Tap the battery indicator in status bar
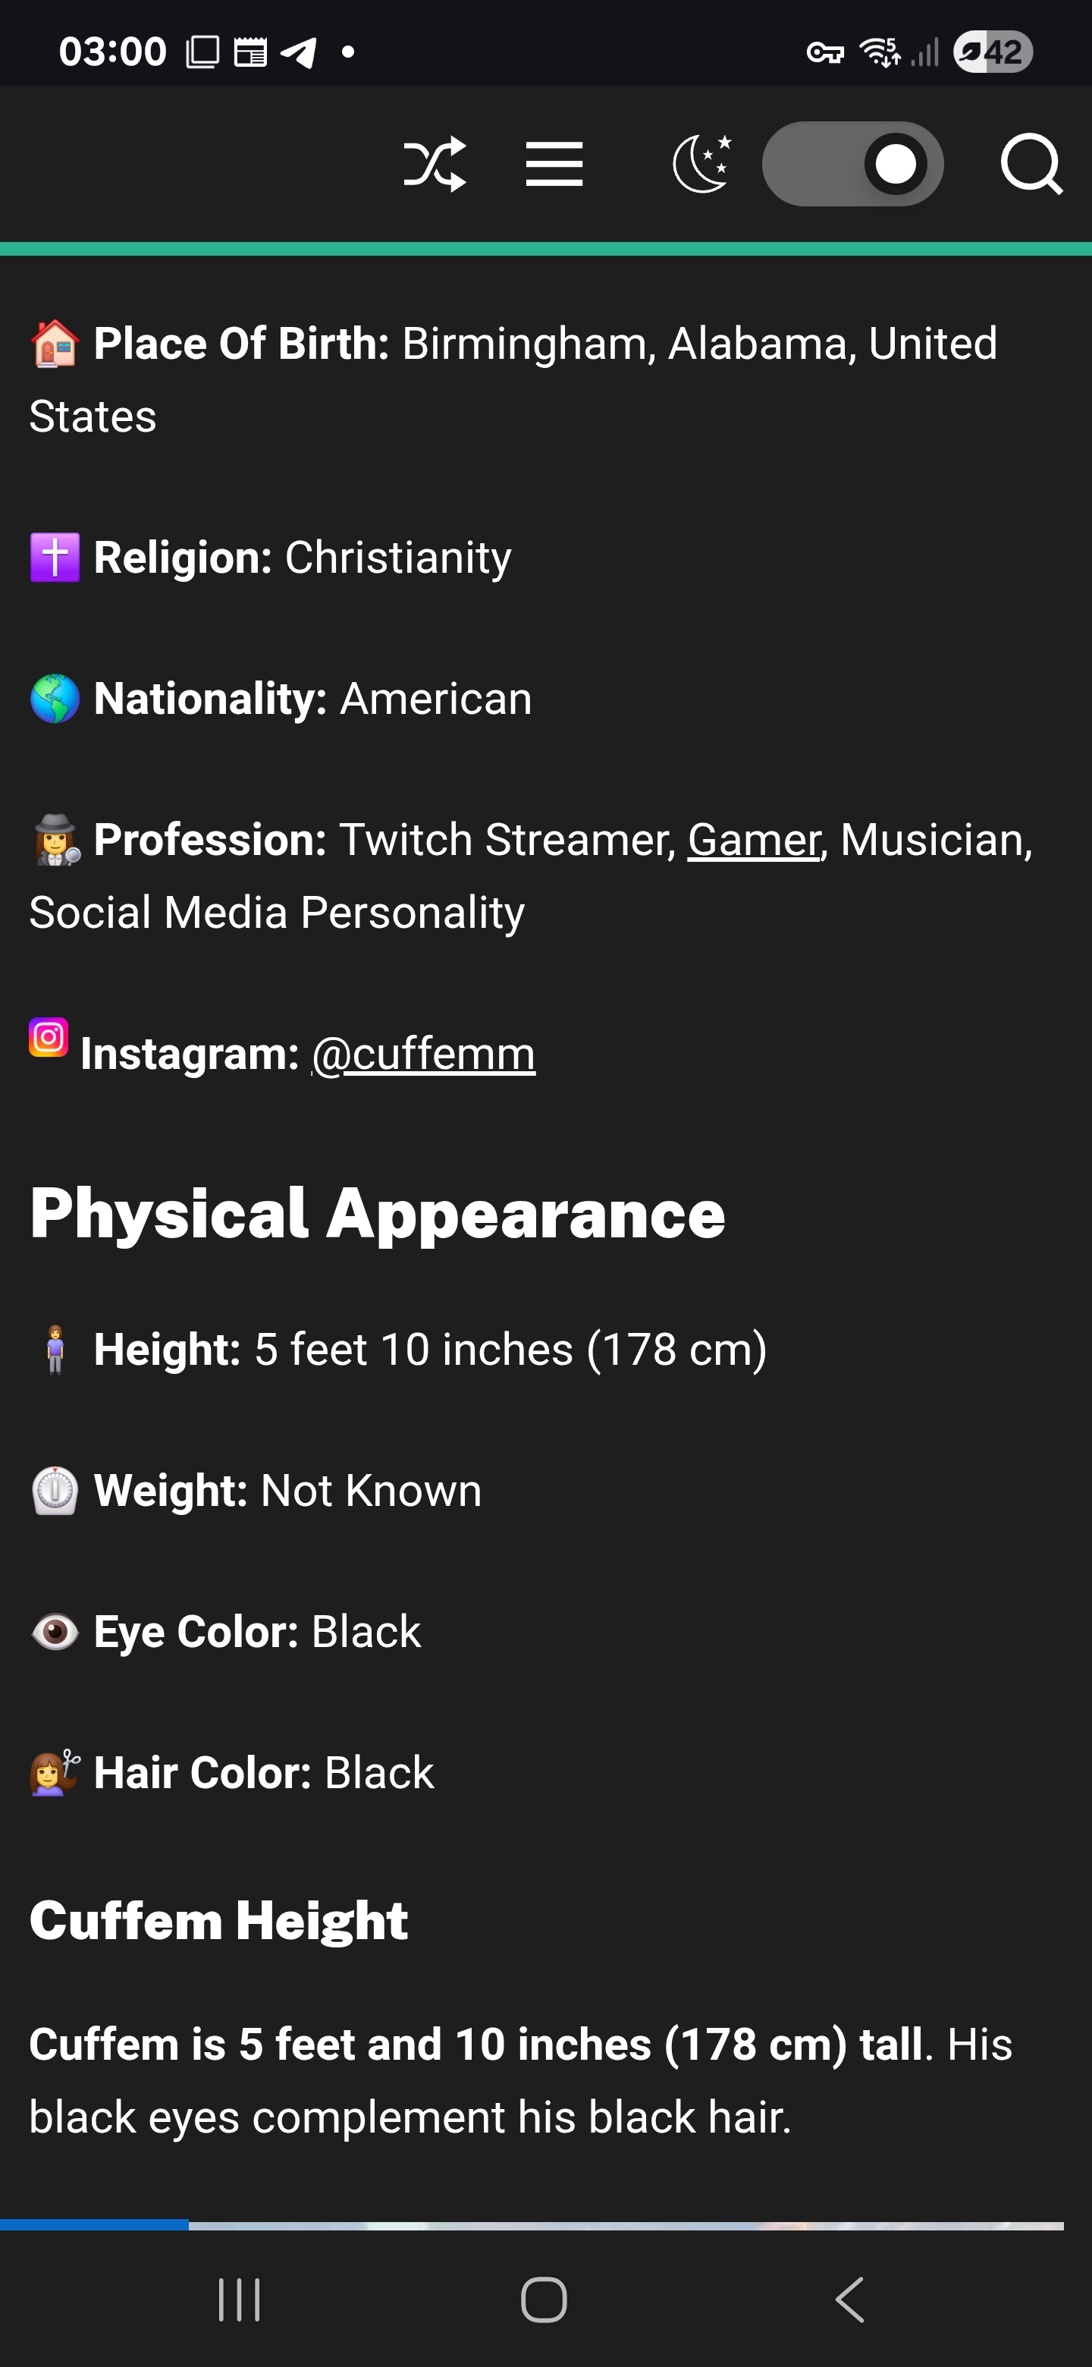Viewport: 1092px width, 2367px height. (993, 52)
